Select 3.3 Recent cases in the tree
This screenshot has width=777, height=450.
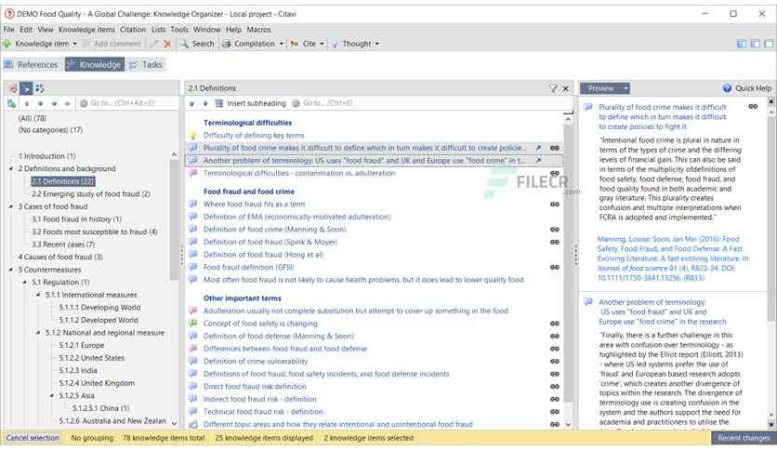(62, 244)
